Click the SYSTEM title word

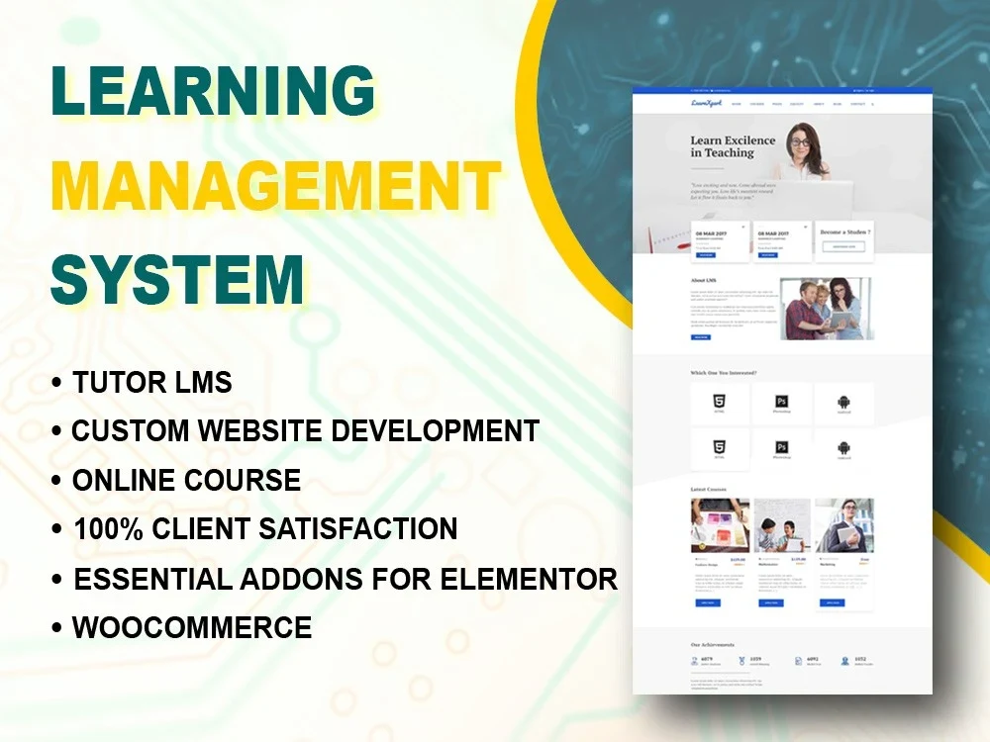point(177,280)
